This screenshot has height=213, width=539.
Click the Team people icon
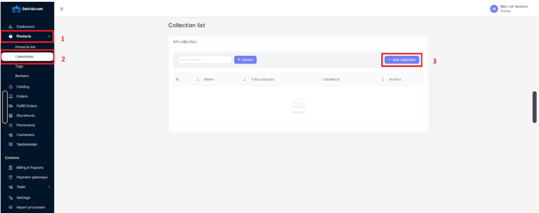(x=11, y=187)
